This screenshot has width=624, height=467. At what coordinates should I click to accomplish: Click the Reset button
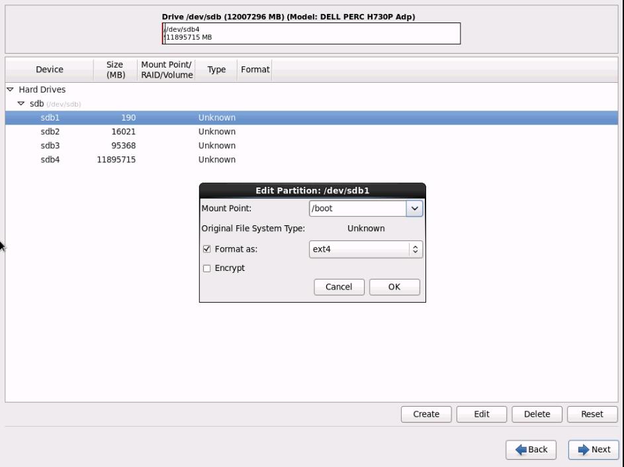(x=592, y=414)
